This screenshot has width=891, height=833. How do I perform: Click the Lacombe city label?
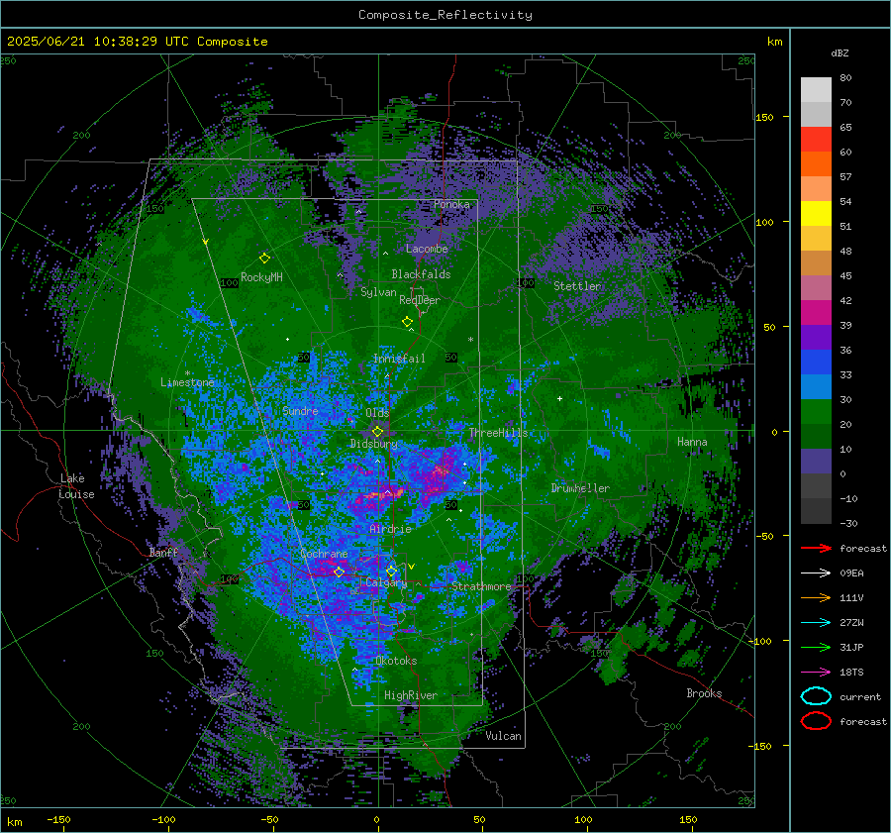coord(427,249)
